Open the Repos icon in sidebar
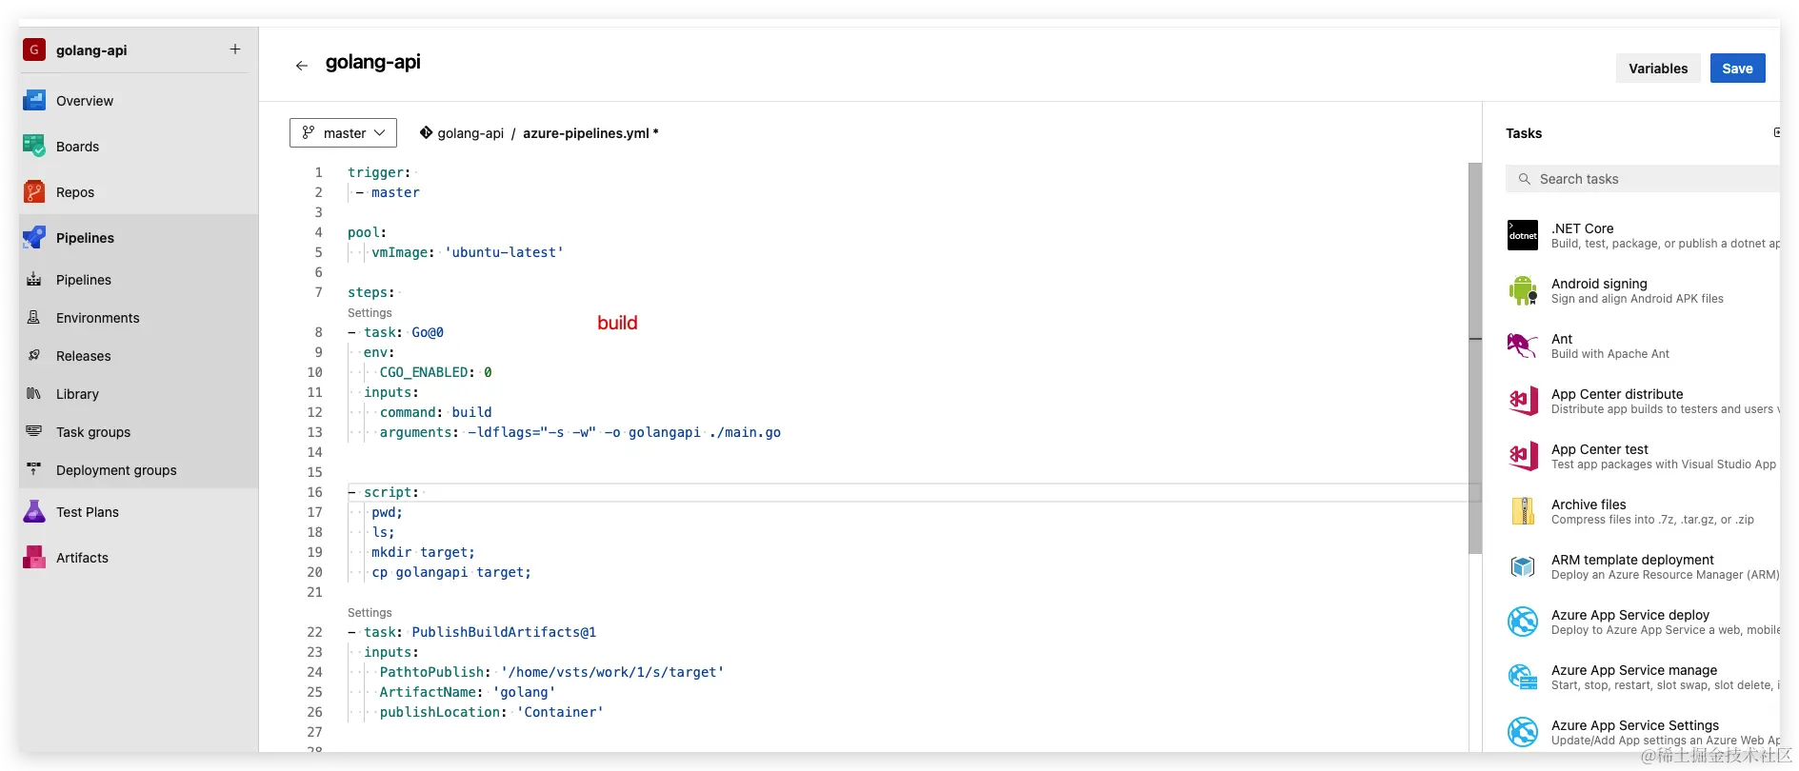Screen dimensions: 1799x771 (34, 191)
